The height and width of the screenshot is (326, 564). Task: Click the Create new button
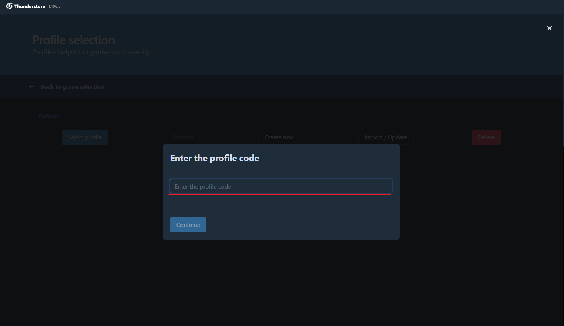coord(279,137)
